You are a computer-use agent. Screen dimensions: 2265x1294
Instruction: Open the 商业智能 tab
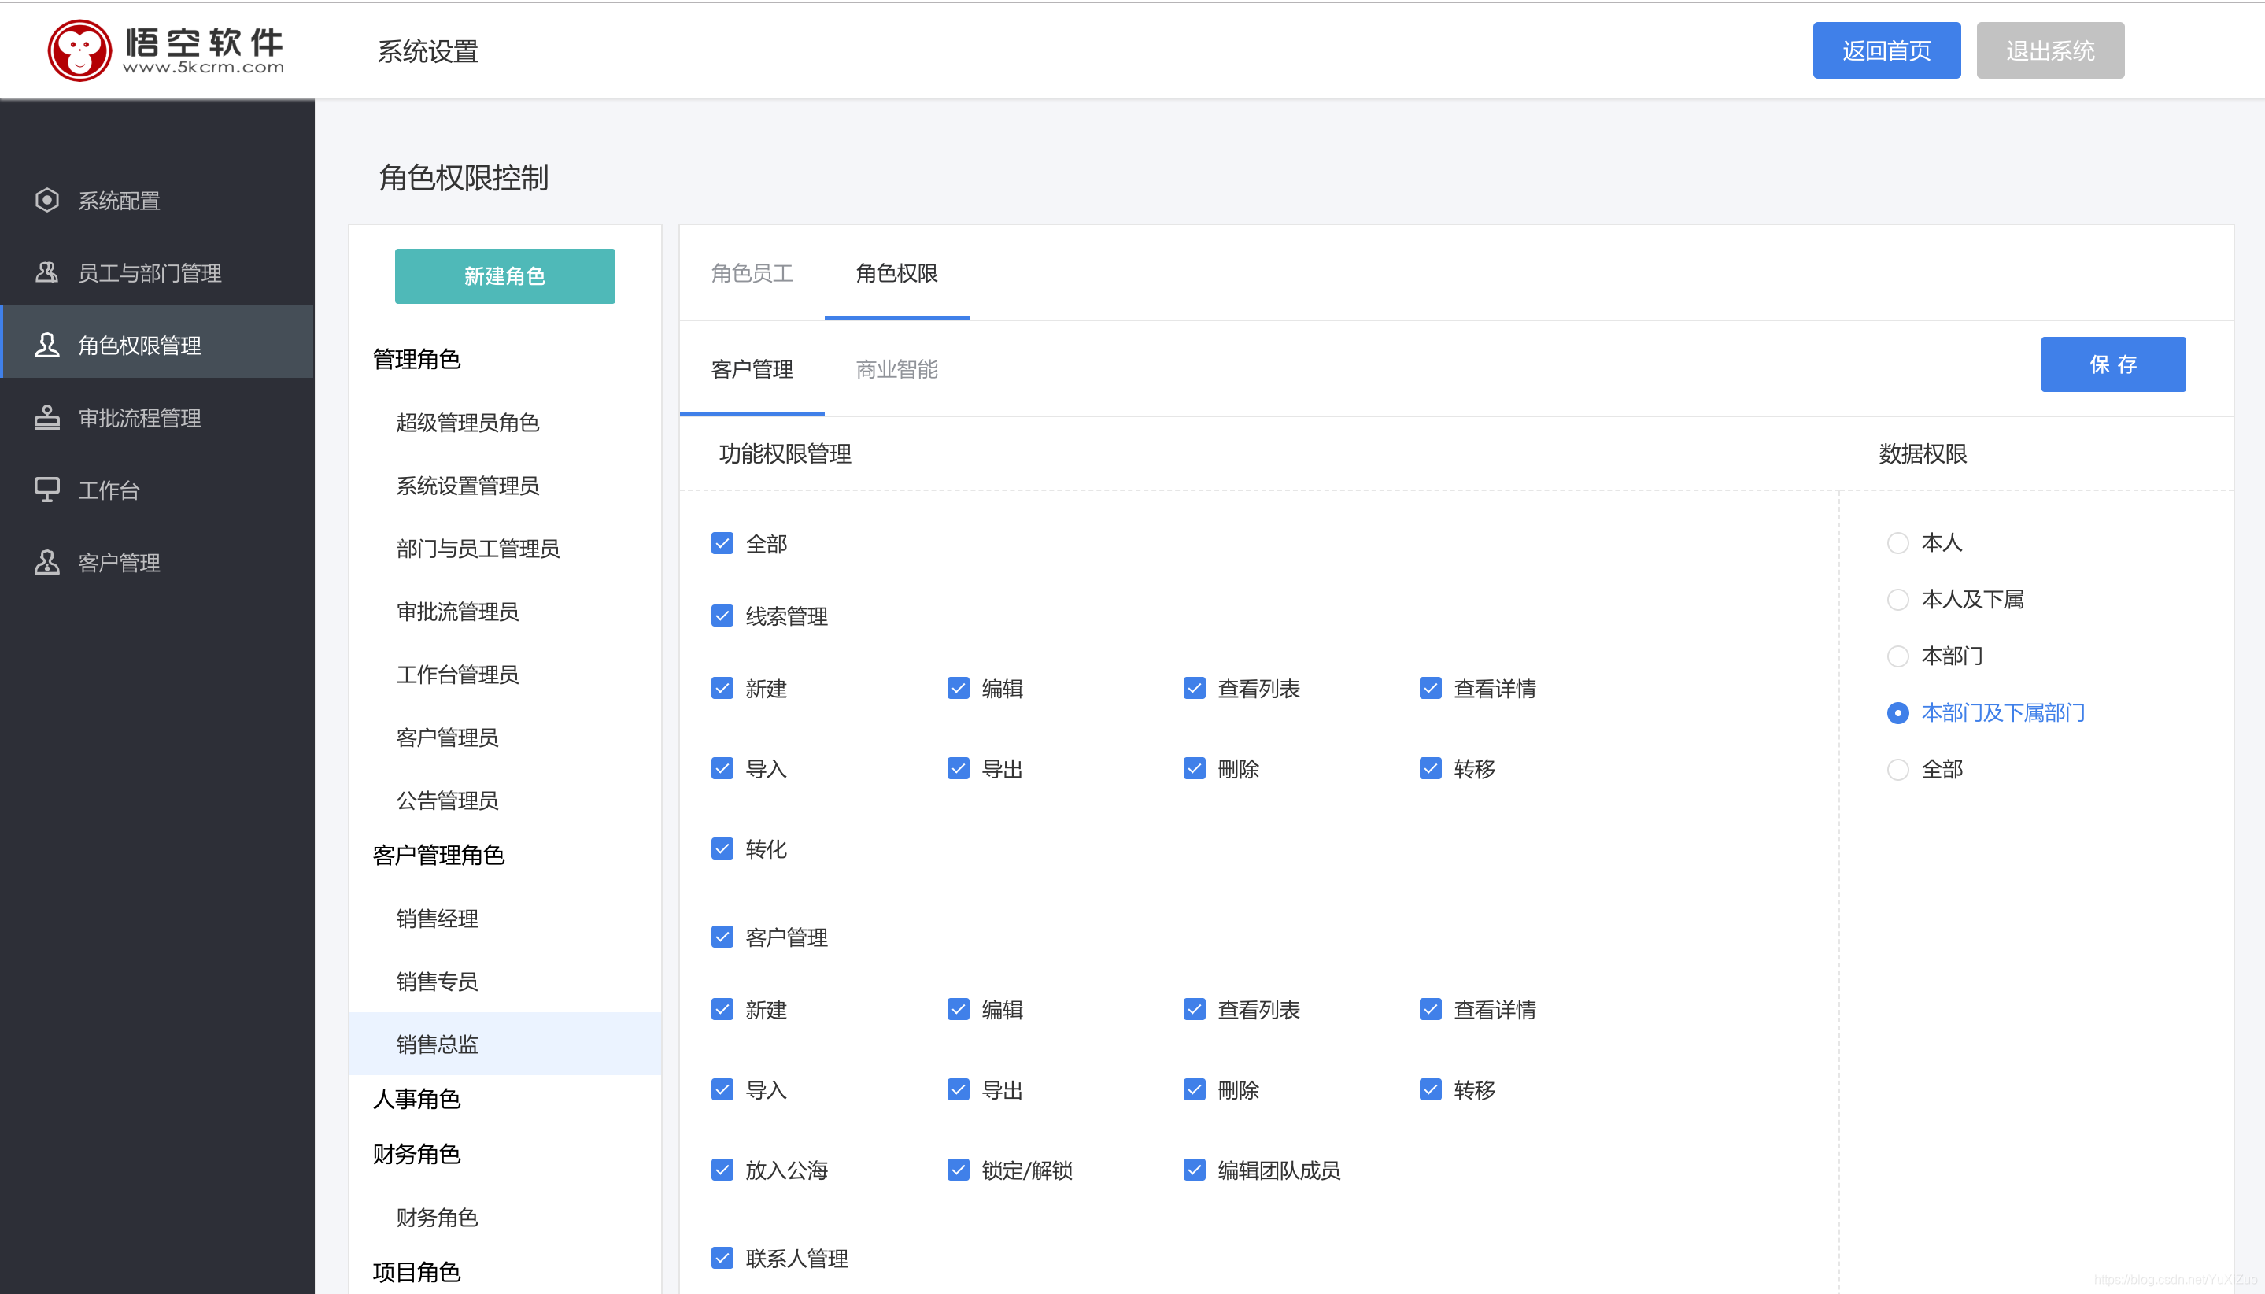pos(896,369)
